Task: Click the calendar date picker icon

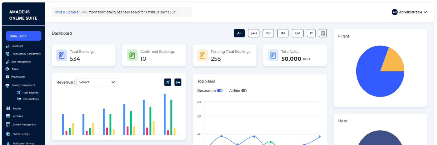Action: [323, 33]
